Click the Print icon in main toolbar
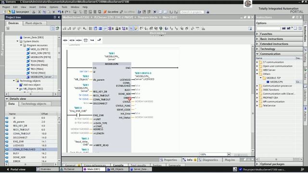 tap(34, 12)
